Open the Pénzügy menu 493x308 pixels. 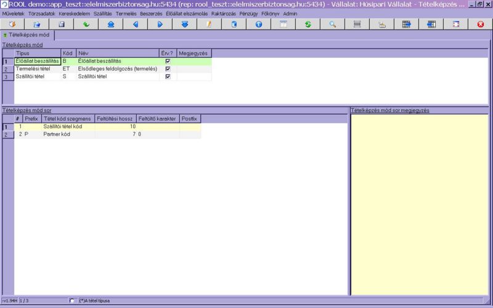pyautogui.click(x=249, y=13)
